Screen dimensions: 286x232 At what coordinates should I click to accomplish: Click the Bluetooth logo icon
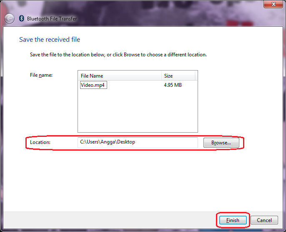pos(22,18)
